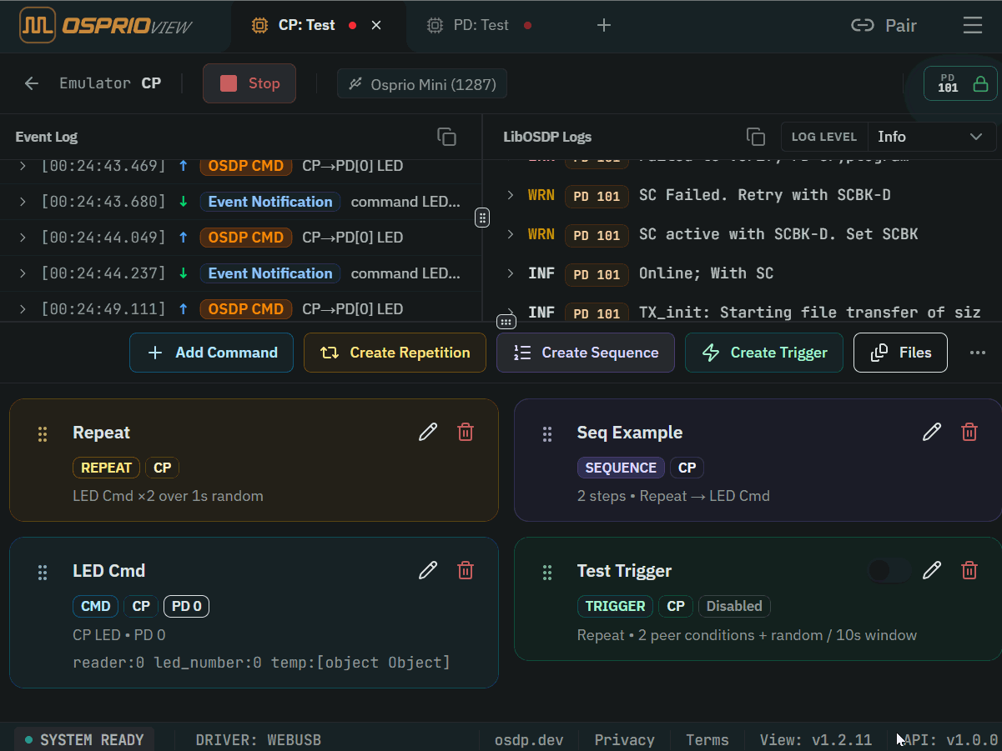Edit the Test Trigger card
1002x751 pixels.
point(932,570)
